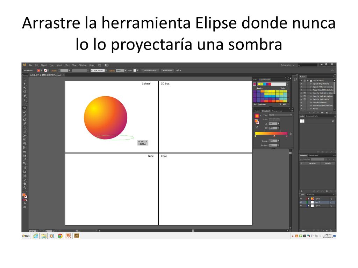Image resolution: width=358 pixels, height=268 pixels.
Task: Toggle checkmark for Opacity 60 (selection) action
Action: click(x=301, y=84)
